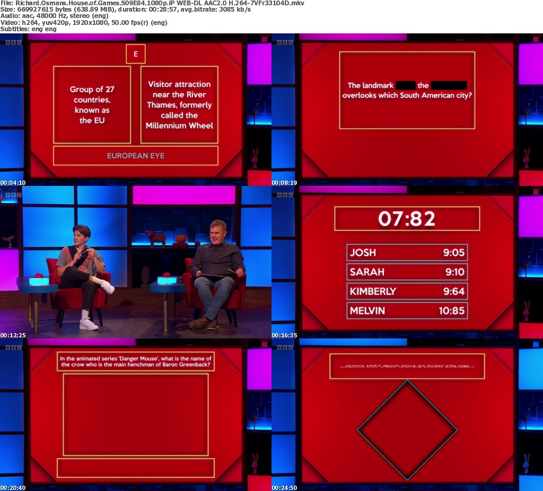Click the South American city landmark question

click(x=407, y=90)
